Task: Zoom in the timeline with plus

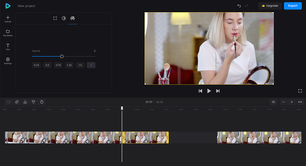Action: tap(292, 102)
